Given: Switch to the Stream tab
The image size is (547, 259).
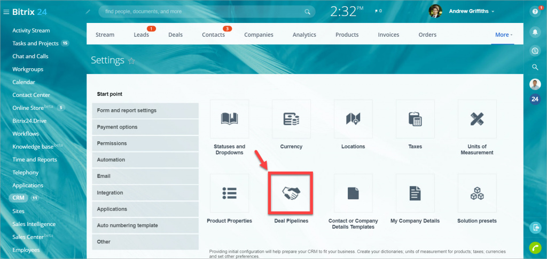Looking at the screenshot, I should 105,35.
